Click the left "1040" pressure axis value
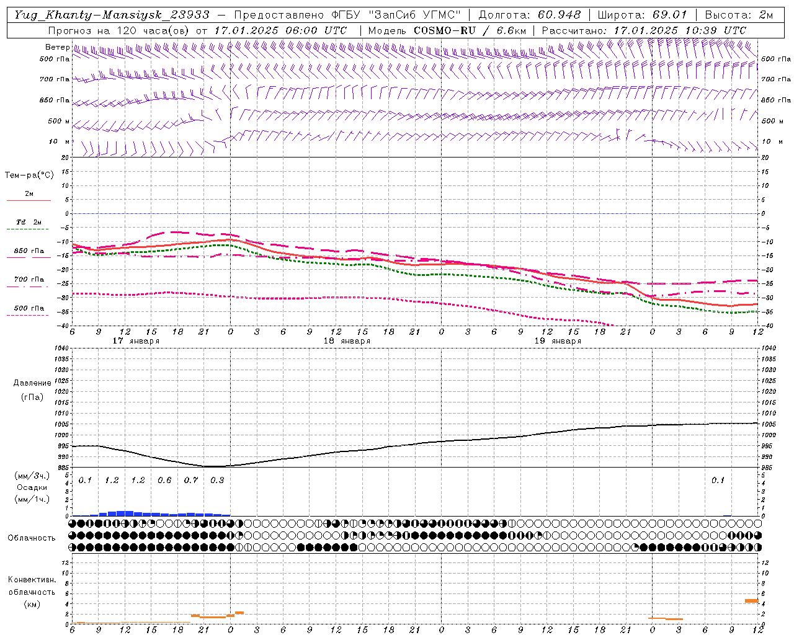Viewport: 794px width, 635px height. point(62,349)
